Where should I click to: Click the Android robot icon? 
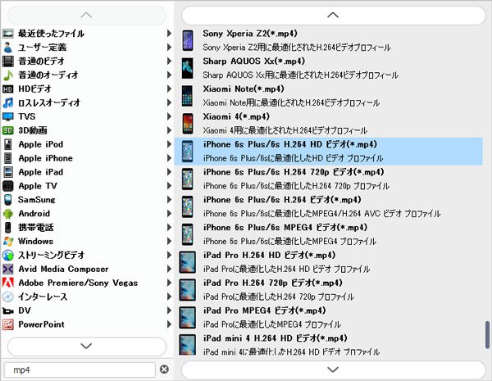pos(8,214)
